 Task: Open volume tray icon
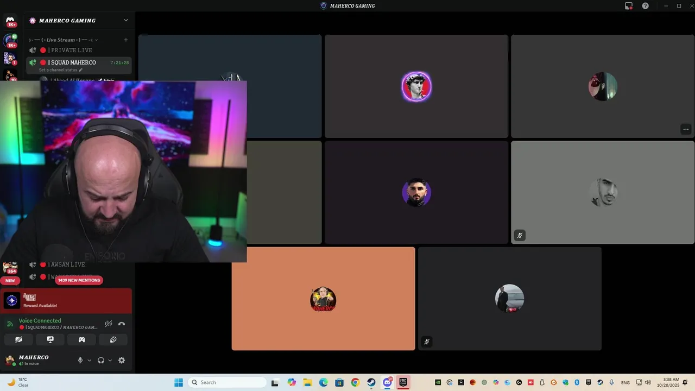pos(648,382)
